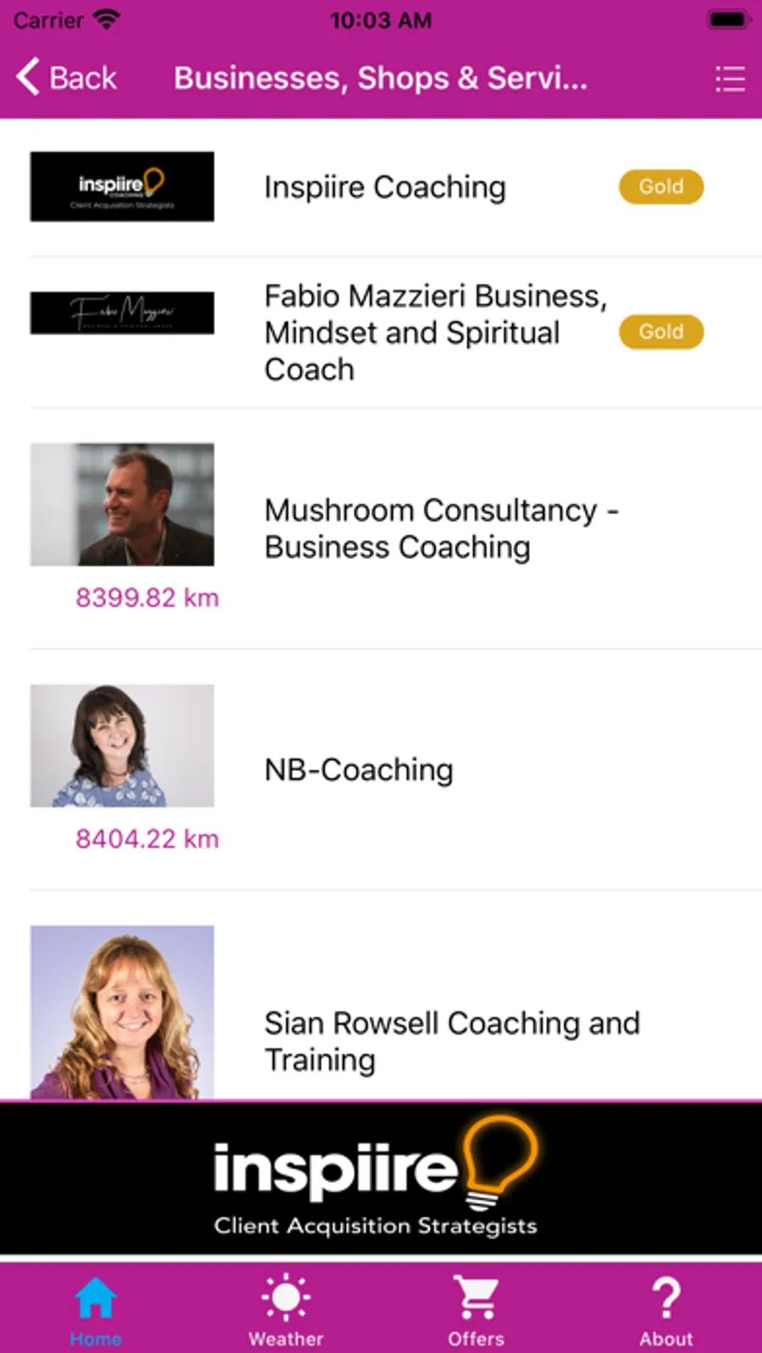
Task: Select Mushroom Consultancy - Business Coaching
Action: tap(441, 528)
